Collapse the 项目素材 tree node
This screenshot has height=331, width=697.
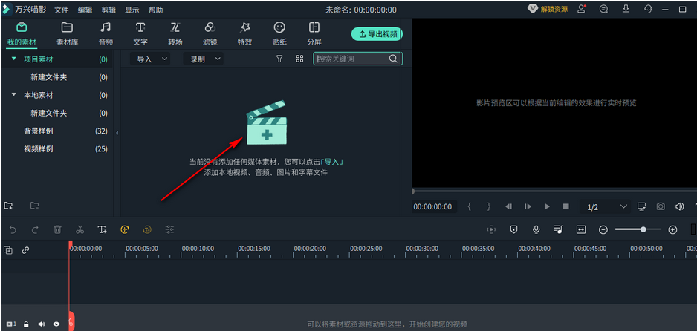14,59
